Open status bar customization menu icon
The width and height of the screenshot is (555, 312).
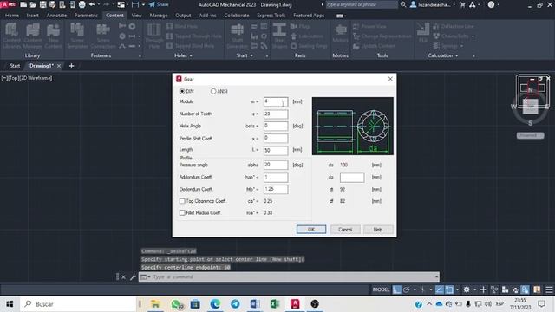tap(549, 289)
